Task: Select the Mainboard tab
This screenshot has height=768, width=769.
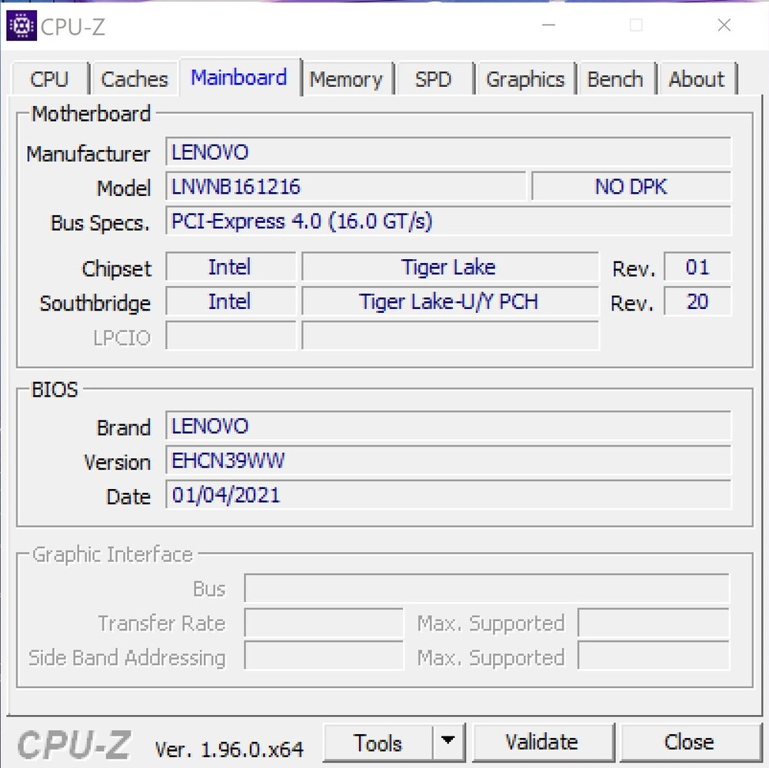Action: (239, 78)
